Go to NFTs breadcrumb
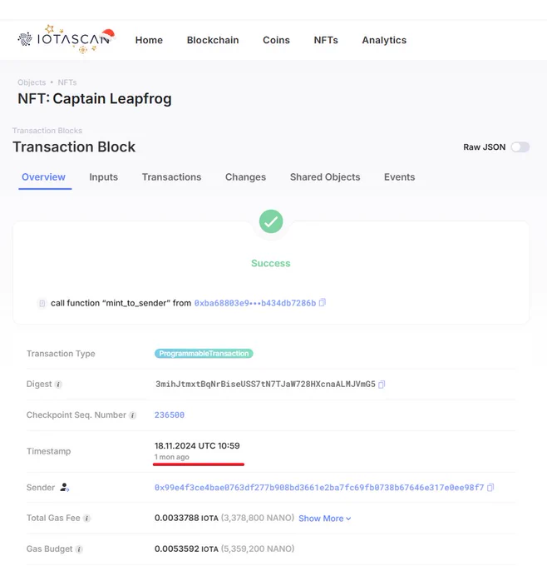547x566 pixels. click(x=67, y=82)
